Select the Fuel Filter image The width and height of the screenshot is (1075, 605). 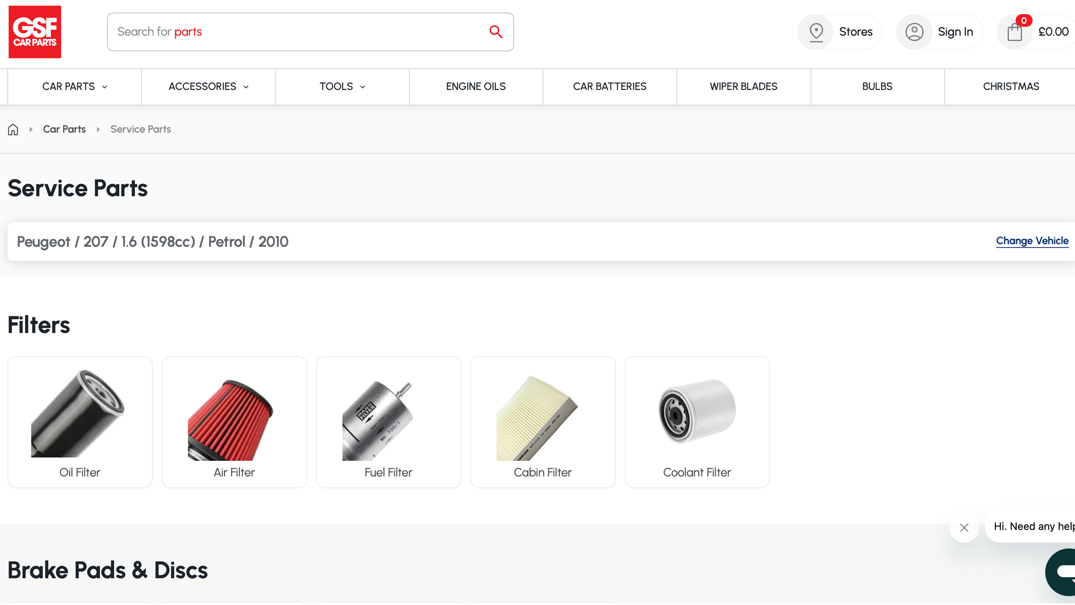tap(377, 421)
